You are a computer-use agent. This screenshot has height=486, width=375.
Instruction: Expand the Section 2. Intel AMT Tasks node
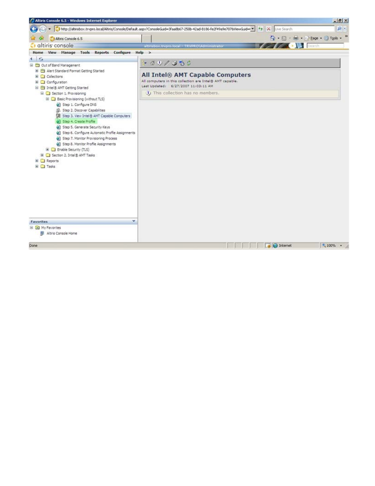click(42, 155)
